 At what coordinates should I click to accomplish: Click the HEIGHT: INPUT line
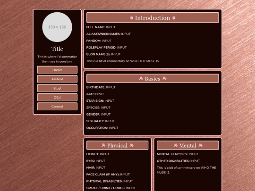[x=98, y=154]
